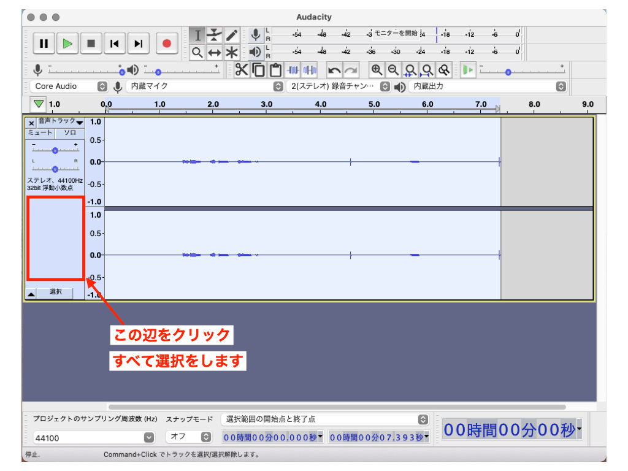Click the upper channel waveform area

coord(302,162)
